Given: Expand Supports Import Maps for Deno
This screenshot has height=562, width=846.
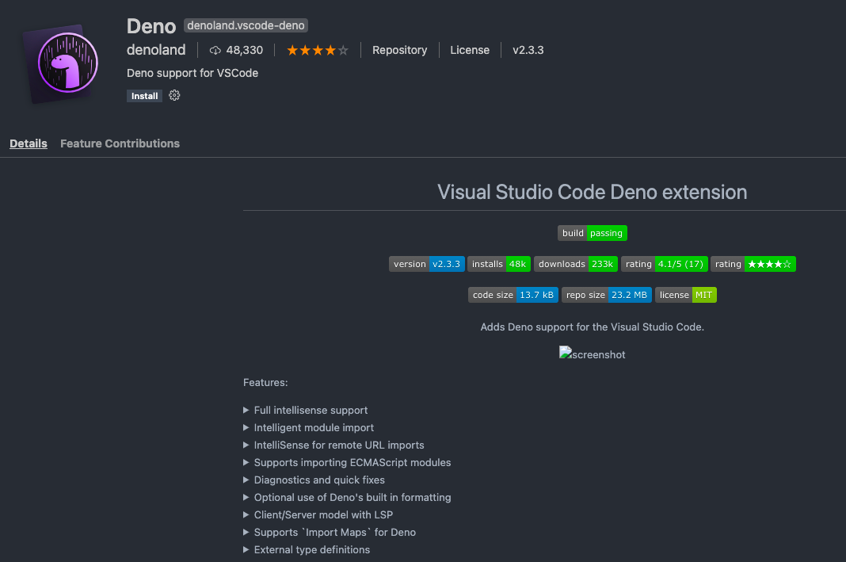Looking at the screenshot, I should point(330,533).
